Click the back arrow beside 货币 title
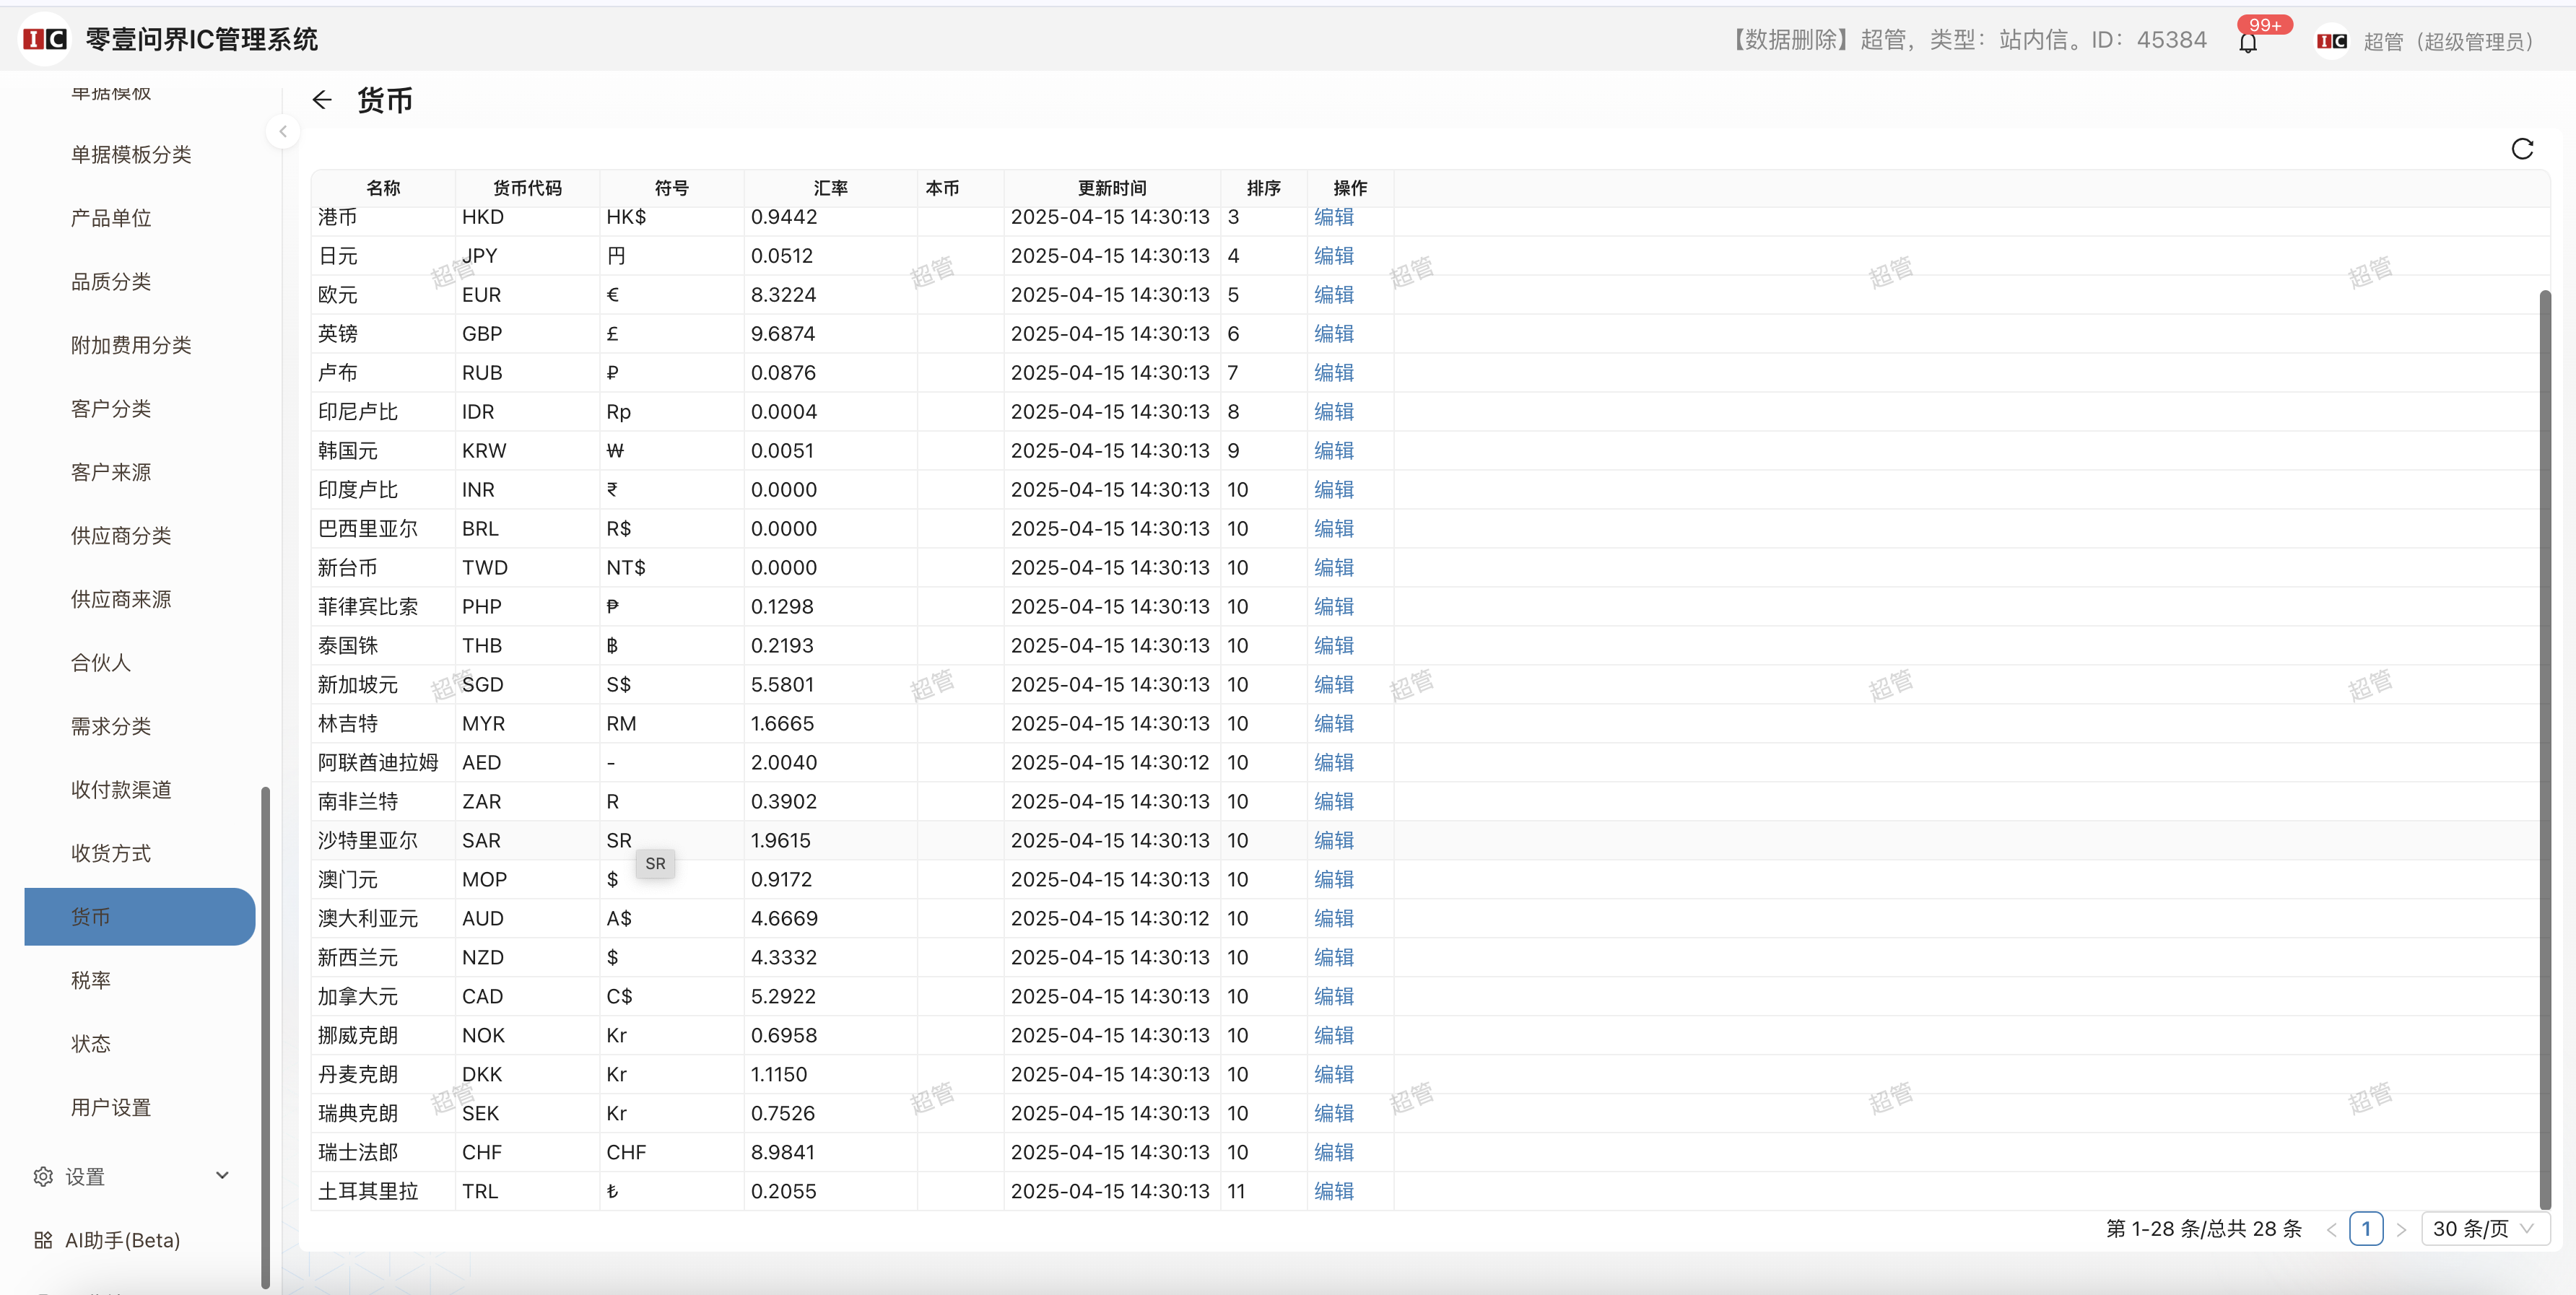 322,100
